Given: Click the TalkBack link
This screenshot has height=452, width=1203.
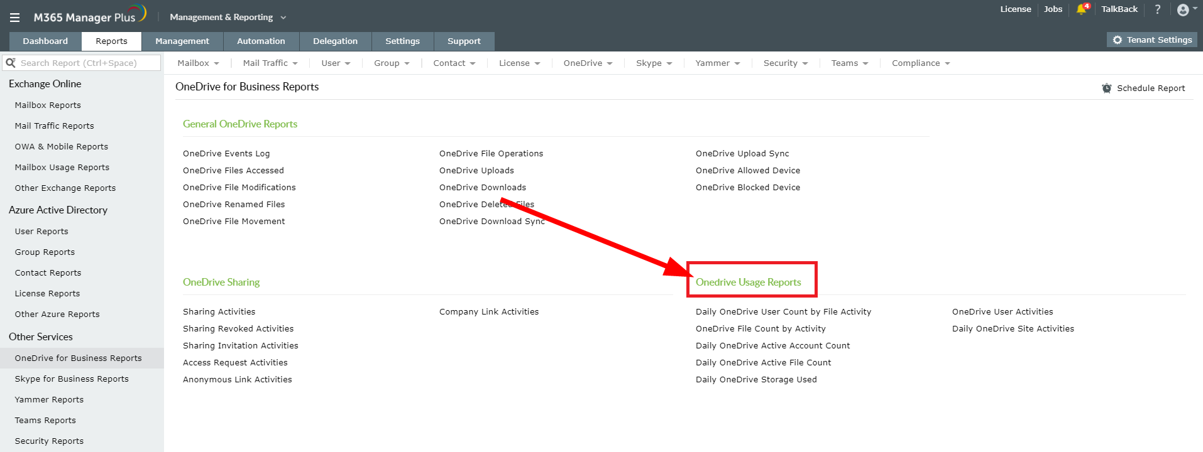Looking at the screenshot, I should (1119, 9).
